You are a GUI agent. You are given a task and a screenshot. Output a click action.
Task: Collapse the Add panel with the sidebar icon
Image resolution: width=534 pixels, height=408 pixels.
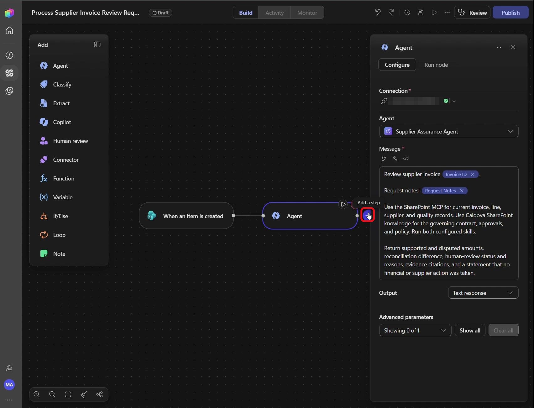tap(97, 44)
